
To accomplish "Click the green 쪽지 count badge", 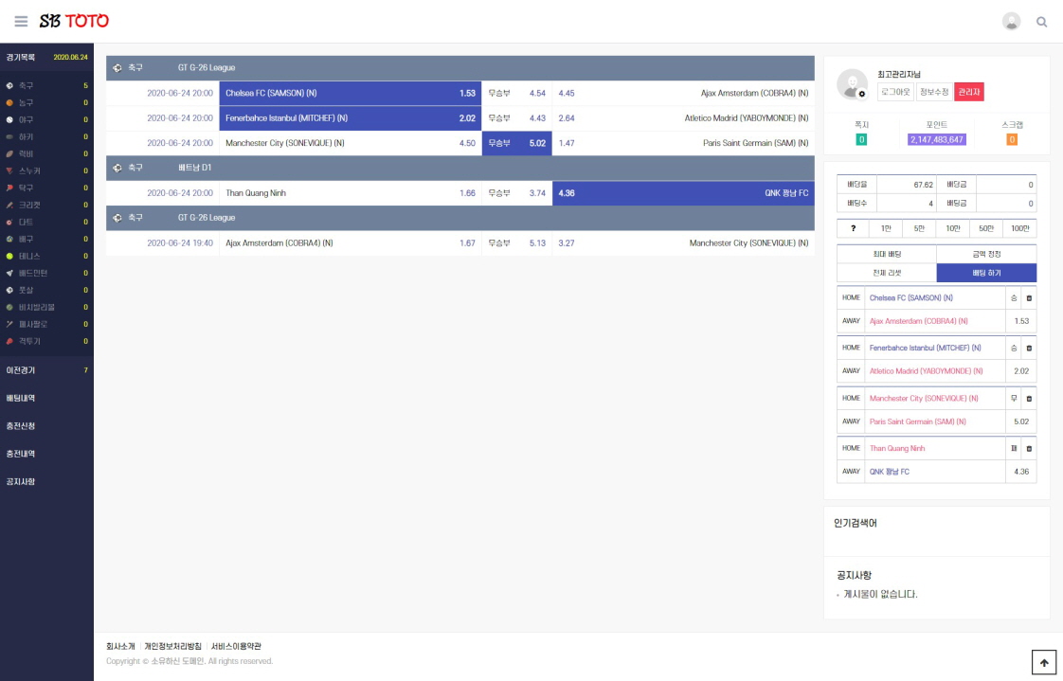I will pyautogui.click(x=861, y=139).
